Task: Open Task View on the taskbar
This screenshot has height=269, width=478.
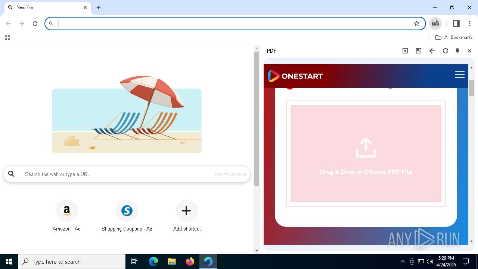Action: click(134, 262)
